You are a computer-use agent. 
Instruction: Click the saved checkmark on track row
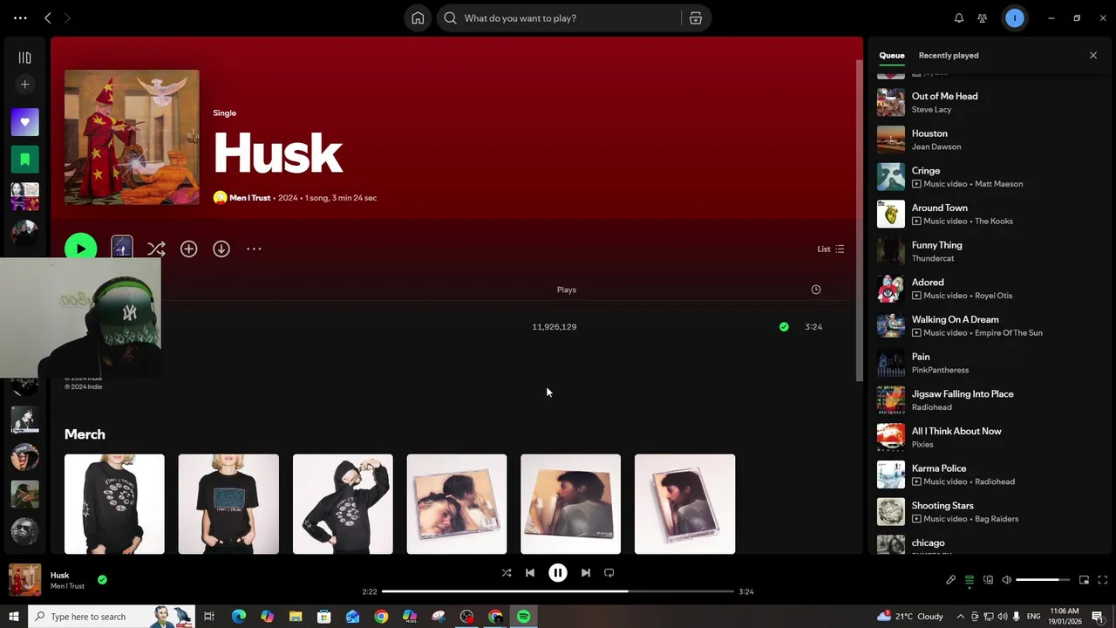(x=784, y=327)
